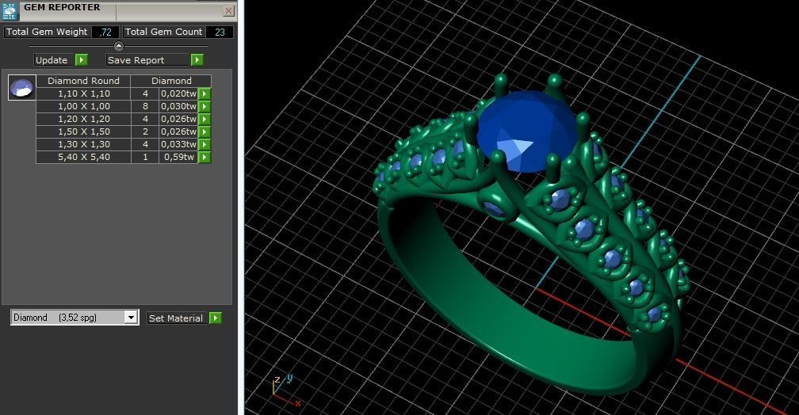Select the '1,10 X 1,10' size cell
The height and width of the screenshot is (415, 799).
(x=83, y=93)
